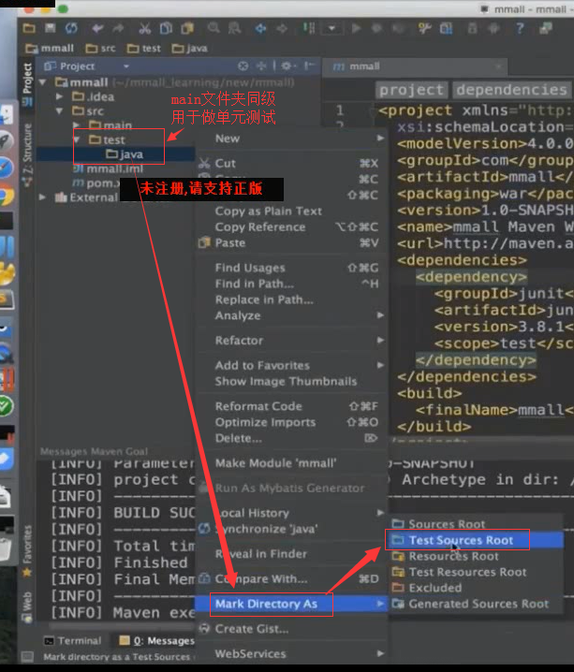Click the navigate Forward arrow icon

click(282, 29)
